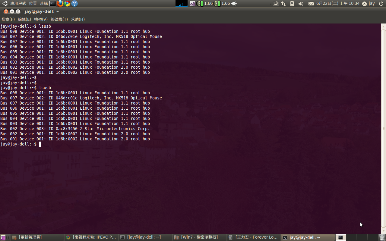Image resolution: width=386 pixels, height=241 pixels.
Task: Open the Help launcher with the question mark
Action: (74, 4)
